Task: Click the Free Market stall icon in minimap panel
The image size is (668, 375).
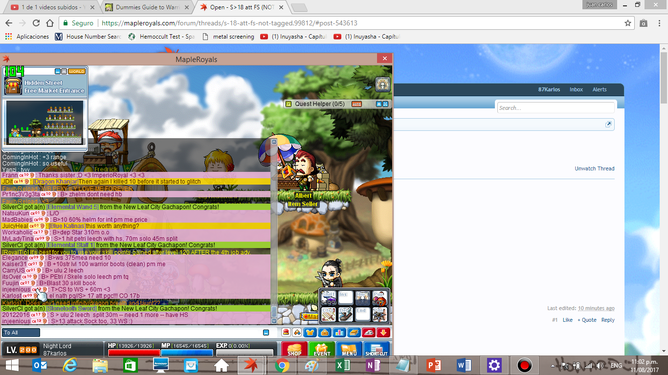Action: point(13,86)
